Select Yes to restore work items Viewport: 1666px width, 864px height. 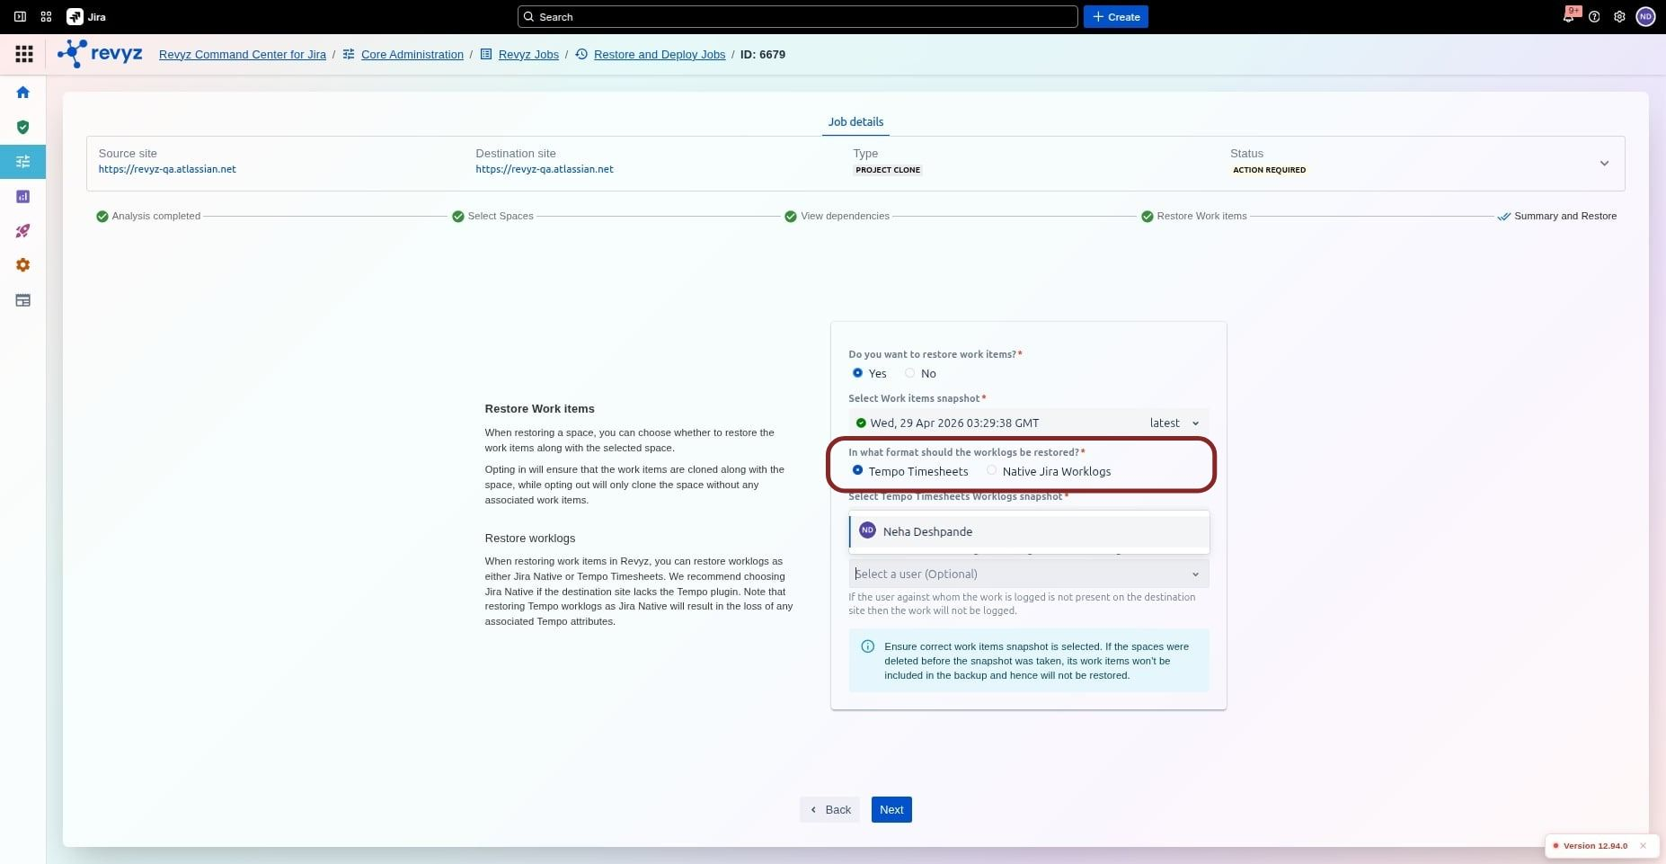pos(857,373)
